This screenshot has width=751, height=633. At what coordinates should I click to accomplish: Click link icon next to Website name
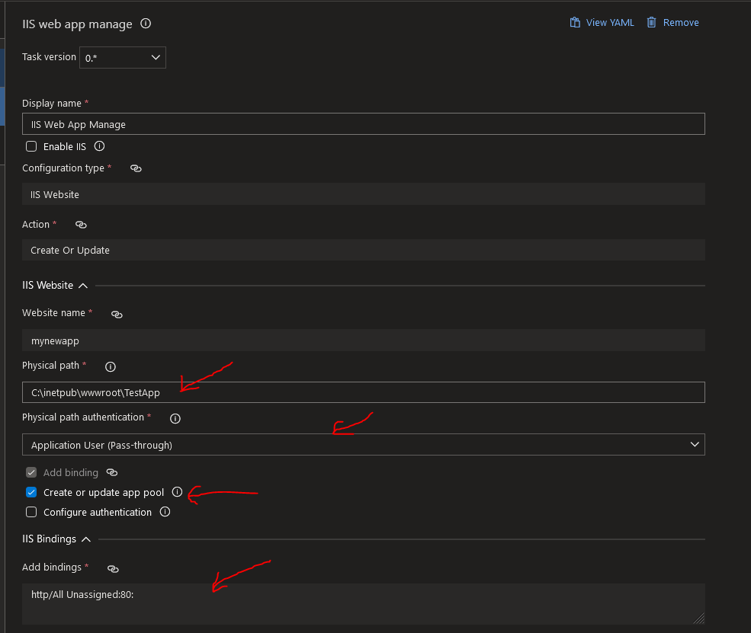point(117,315)
